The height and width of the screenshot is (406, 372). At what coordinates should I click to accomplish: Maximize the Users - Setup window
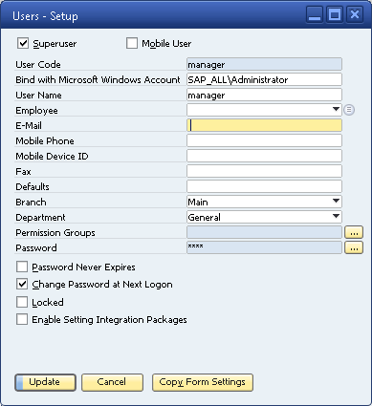tap(335, 14)
